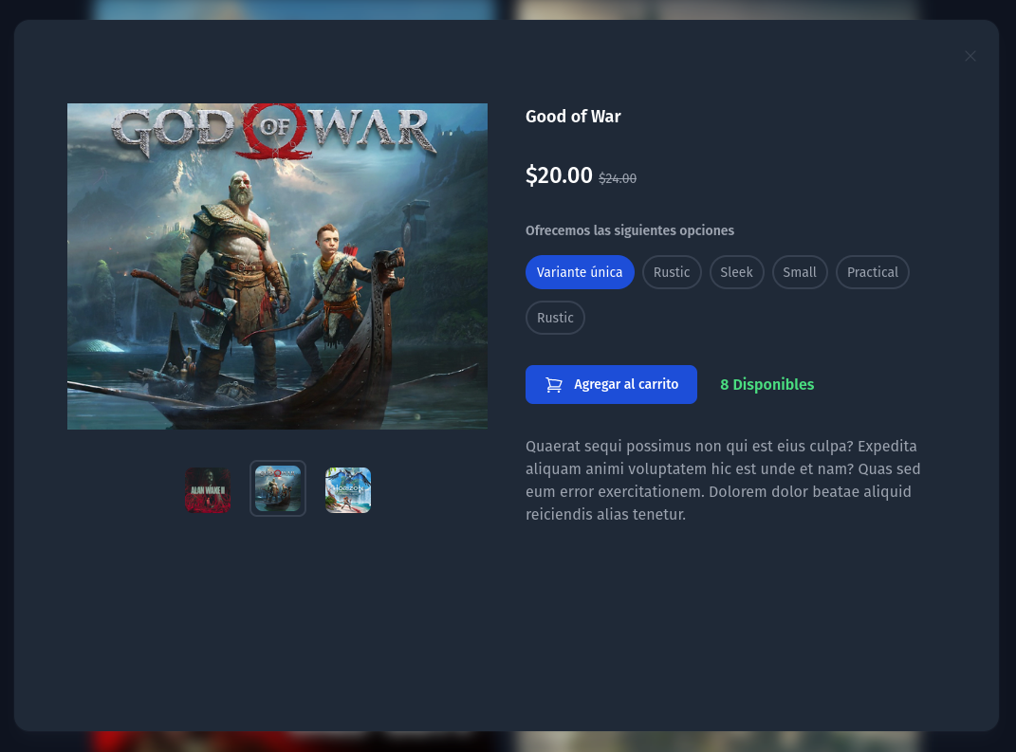Select the Rustic option beside Sleek
This screenshot has width=1016, height=752.
672,272
